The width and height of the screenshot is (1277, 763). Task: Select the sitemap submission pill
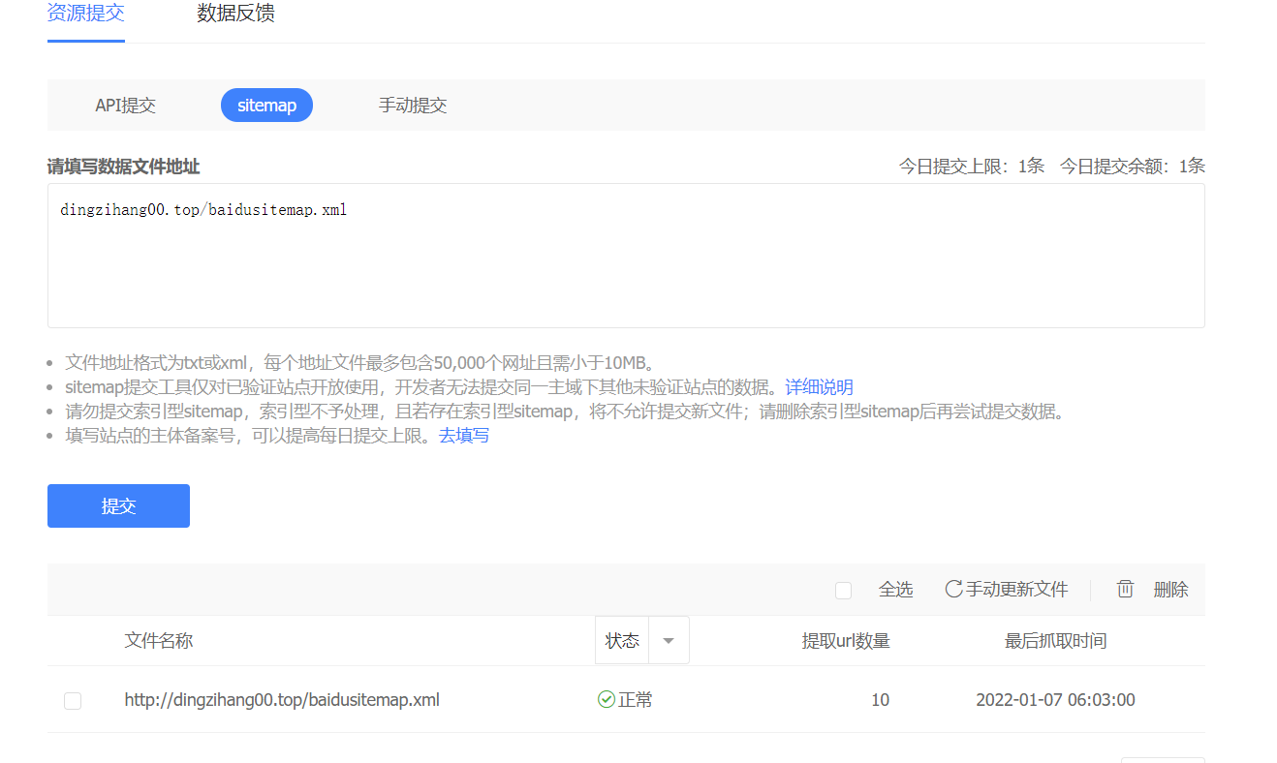coord(266,106)
